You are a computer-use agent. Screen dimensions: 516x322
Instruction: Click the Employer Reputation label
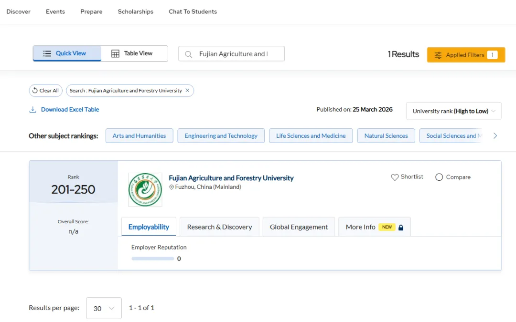point(159,247)
